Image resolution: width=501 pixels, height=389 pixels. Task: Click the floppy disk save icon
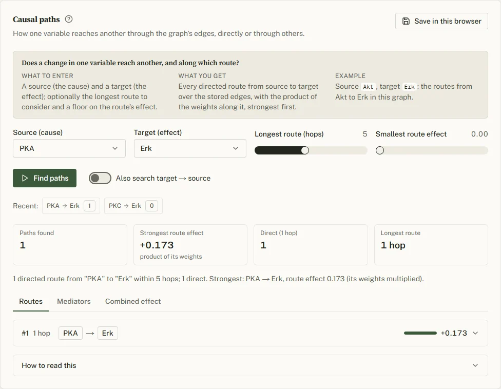click(406, 21)
